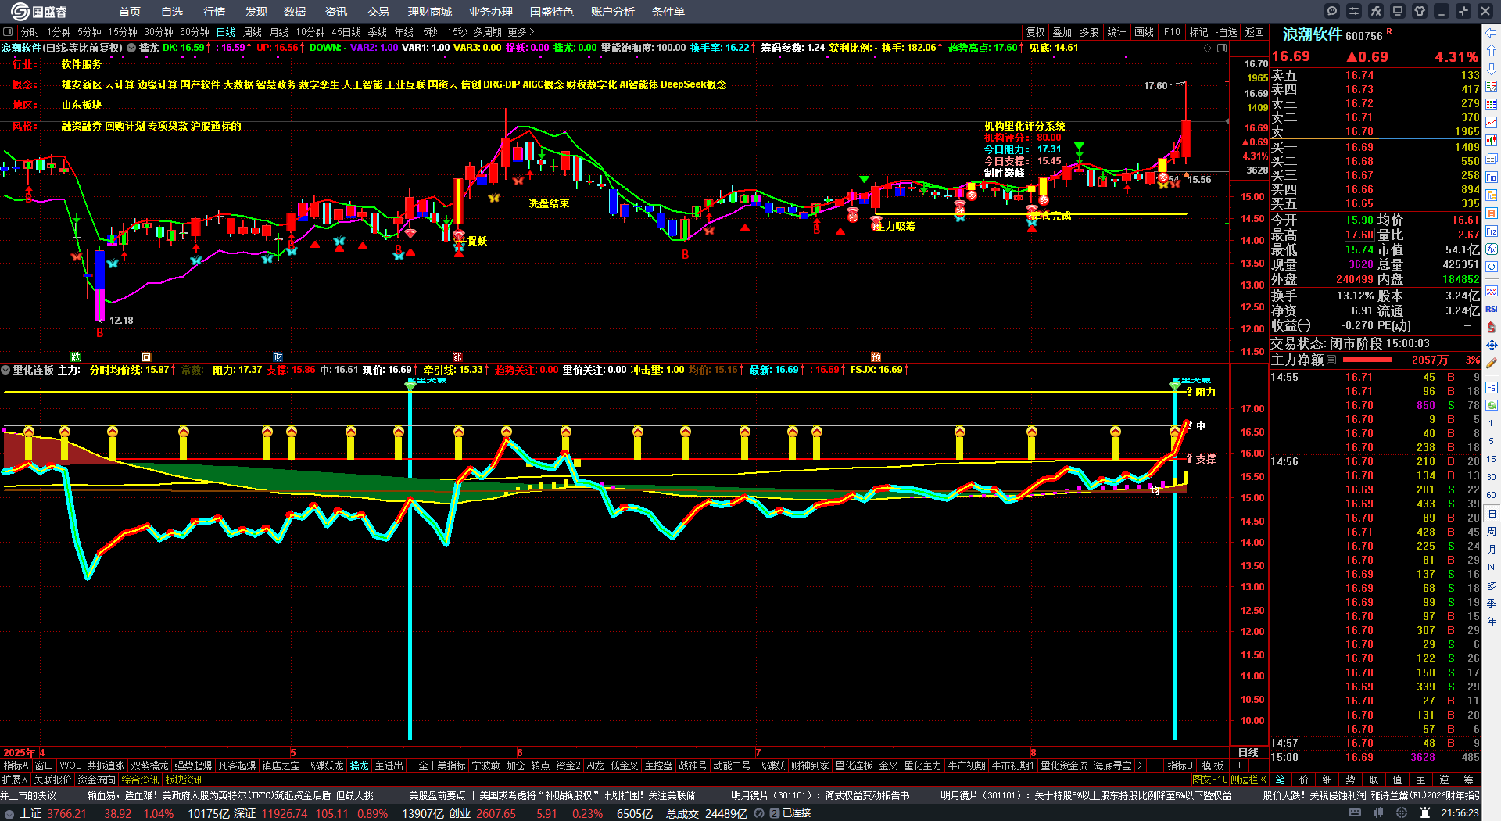The width and height of the screenshot is (1501, 821).
Task: Open the 交易 menu
Action: (378, 12)
